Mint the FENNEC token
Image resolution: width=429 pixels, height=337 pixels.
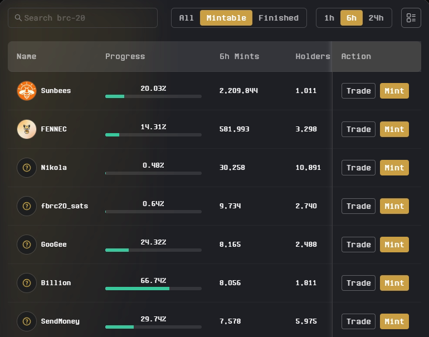[x=394, y=129]
